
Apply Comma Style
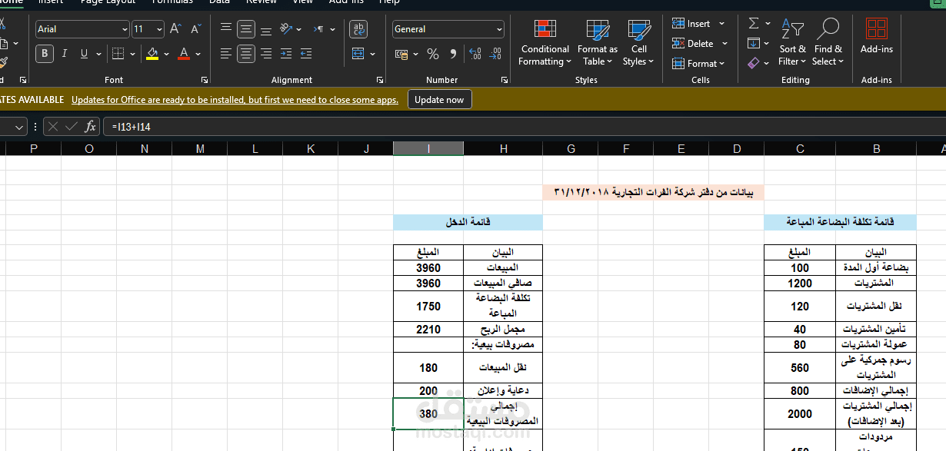click(453, 54)
